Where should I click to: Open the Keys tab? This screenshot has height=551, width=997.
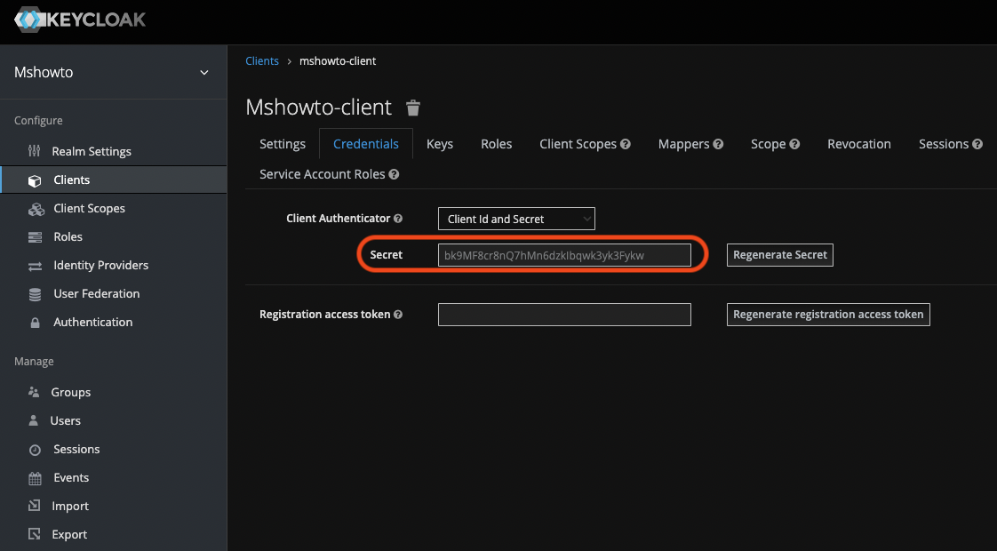click(x=440, y=144)
